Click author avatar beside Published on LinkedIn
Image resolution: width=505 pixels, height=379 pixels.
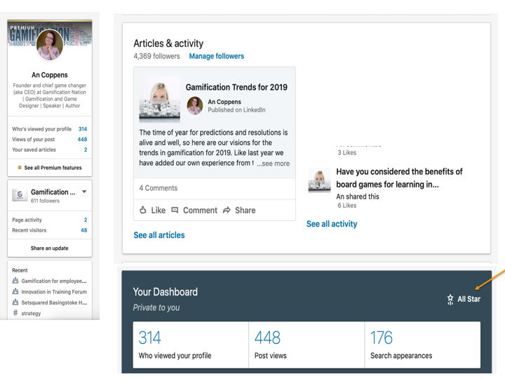(x=195, y=106)
